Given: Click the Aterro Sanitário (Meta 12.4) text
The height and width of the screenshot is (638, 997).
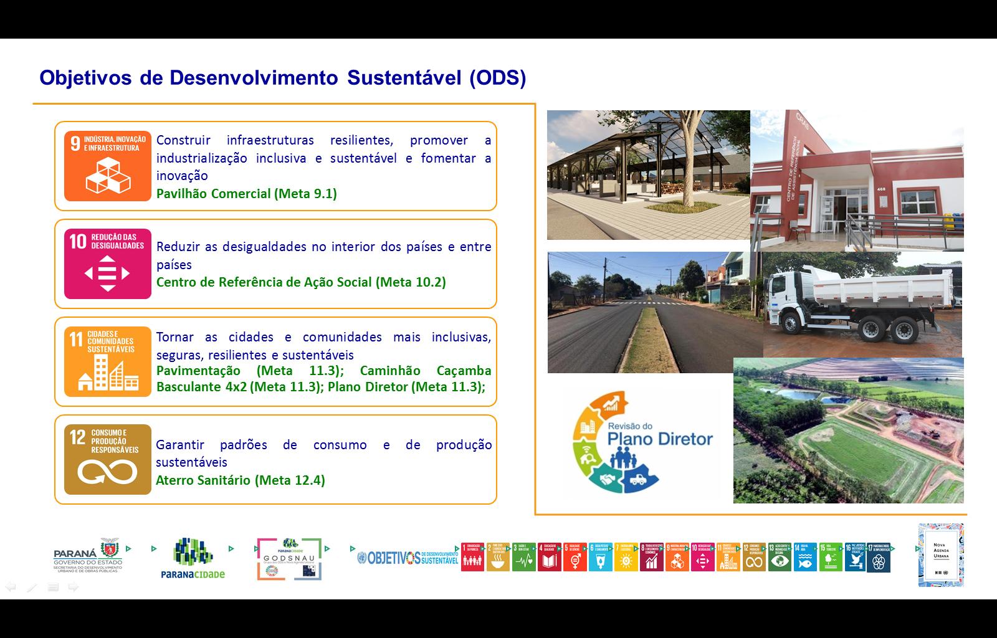Looking at the screenshot, I should [240, 480].
